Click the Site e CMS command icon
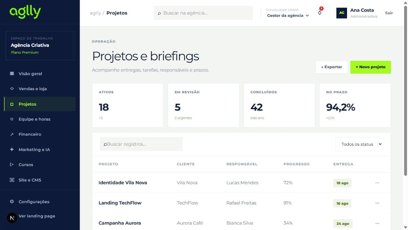Image resolution: width=408 pixels, height=230 pixels. click(x=12, y=180)
